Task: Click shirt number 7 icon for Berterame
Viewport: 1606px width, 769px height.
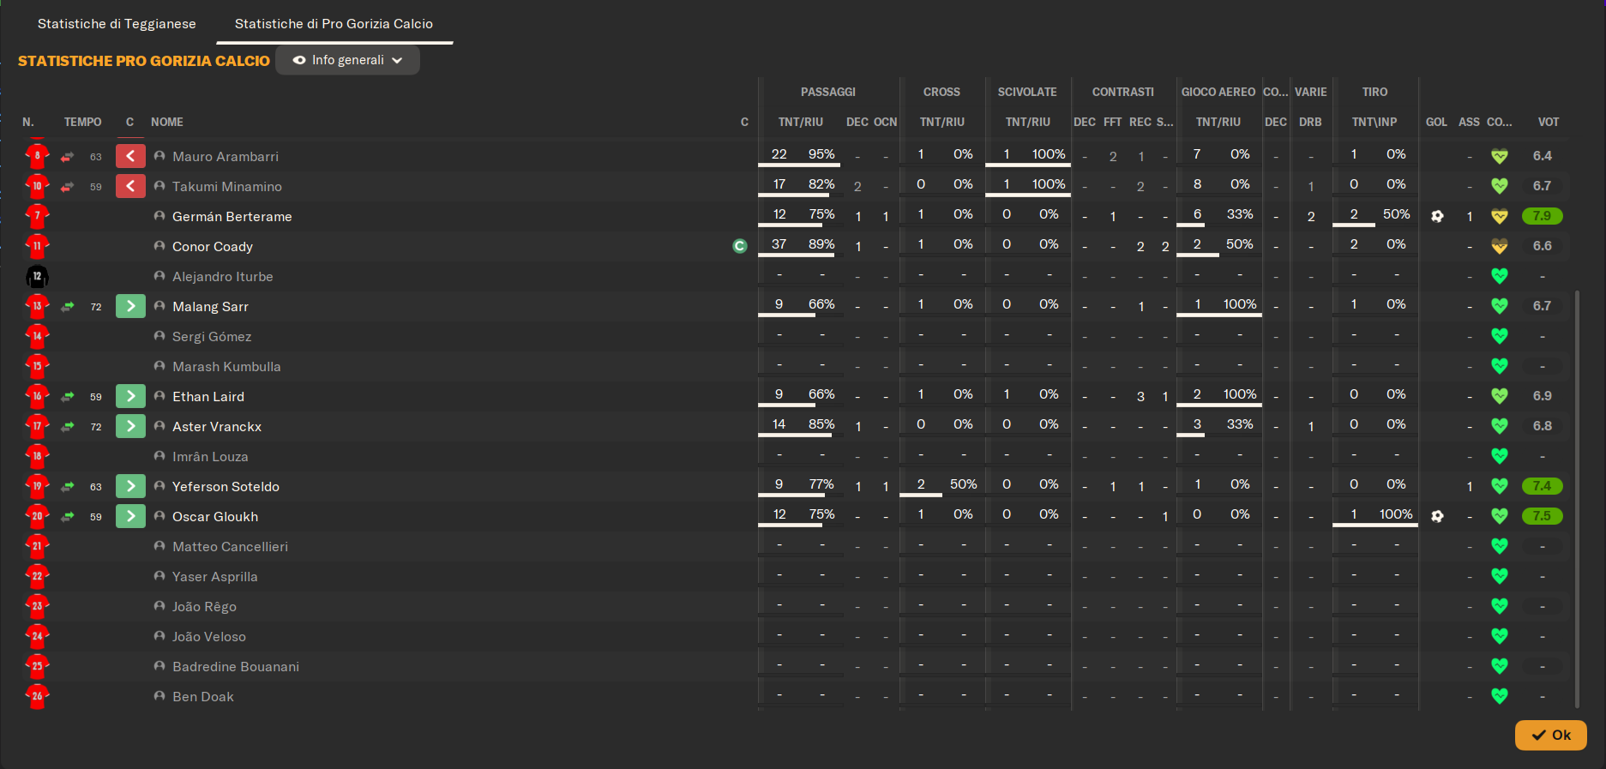Action: [x=37, y=216]
